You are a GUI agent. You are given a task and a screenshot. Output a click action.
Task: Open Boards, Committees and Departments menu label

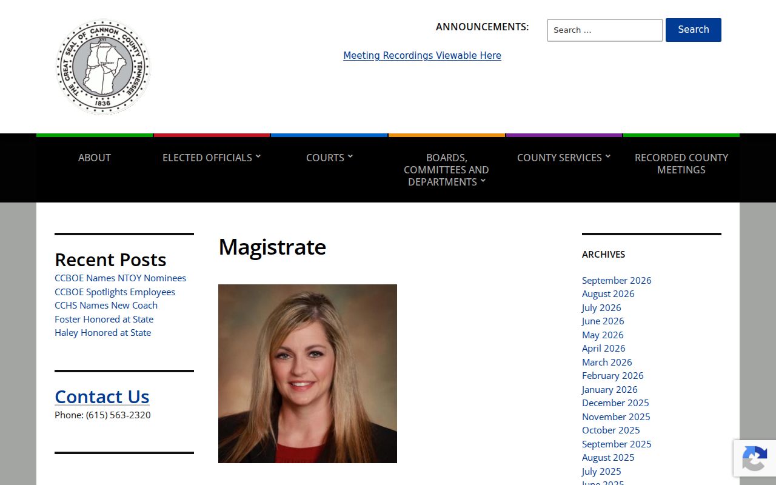click(x=446, y=170)
